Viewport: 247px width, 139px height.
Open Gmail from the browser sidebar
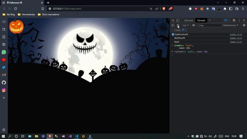[x=4, y=75]
